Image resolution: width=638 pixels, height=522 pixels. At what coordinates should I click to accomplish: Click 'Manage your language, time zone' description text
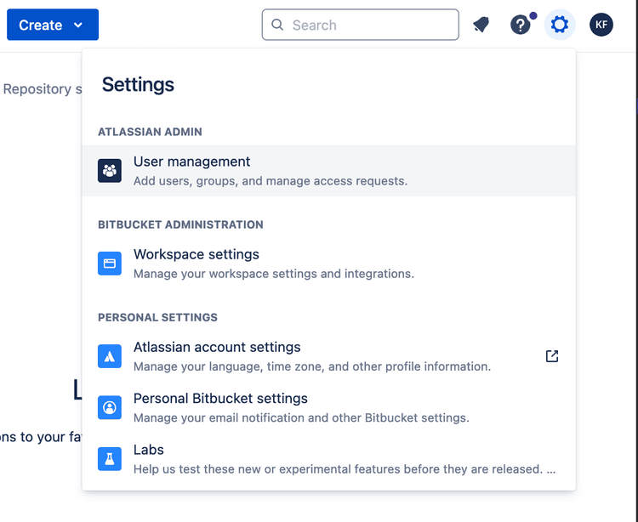[x=312, y=366]
